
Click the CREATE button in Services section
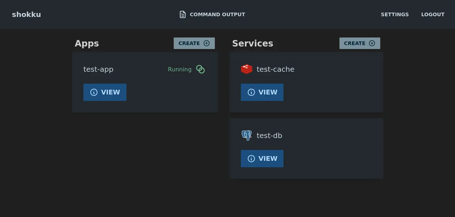pos(355,43)
